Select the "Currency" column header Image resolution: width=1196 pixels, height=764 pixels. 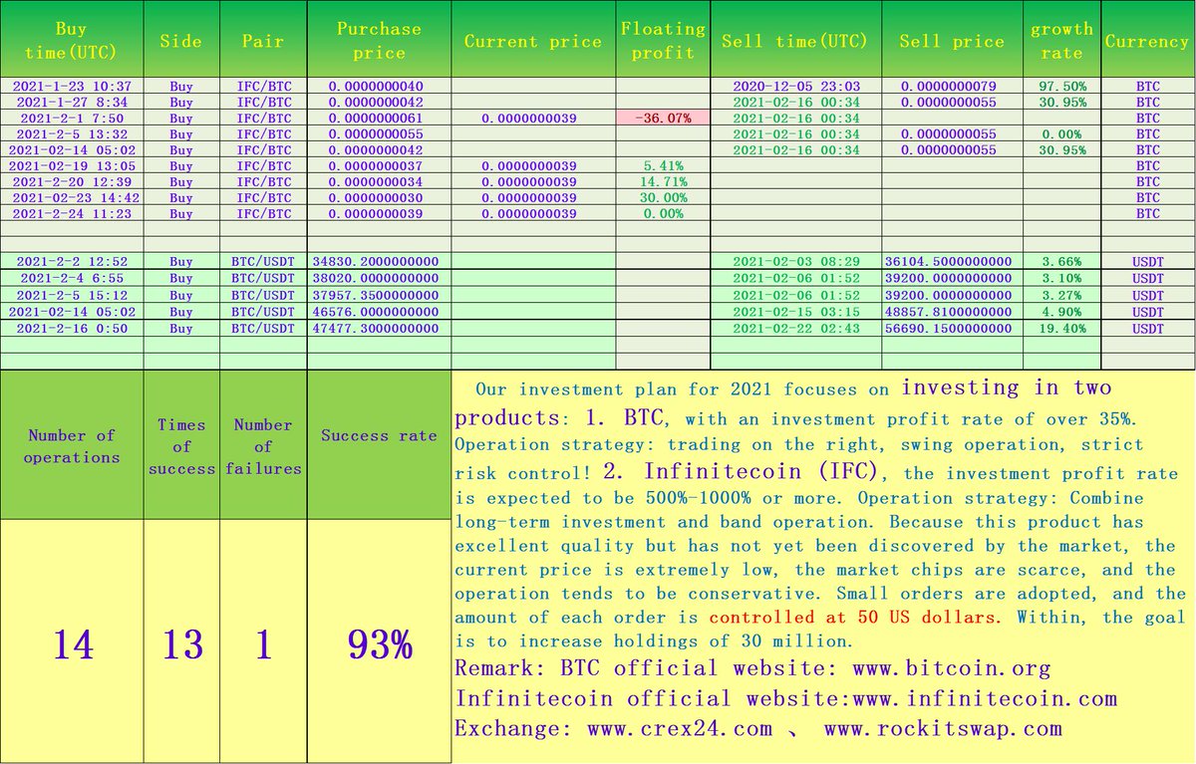[1147, 40]
